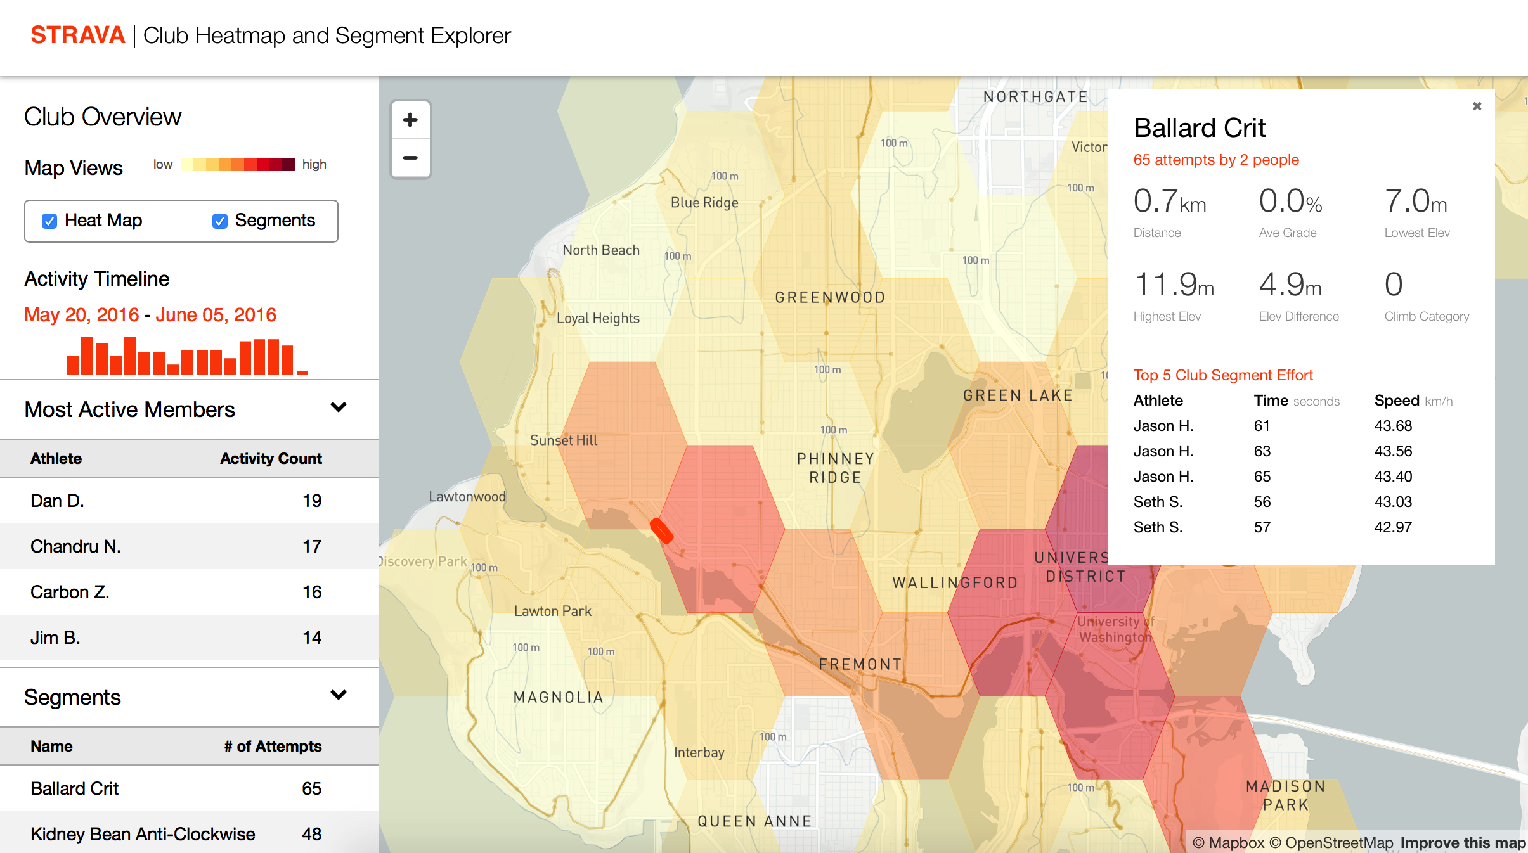Click the 4.9m Elev Difference value

pyautogui.click(x=1290, y=285)
